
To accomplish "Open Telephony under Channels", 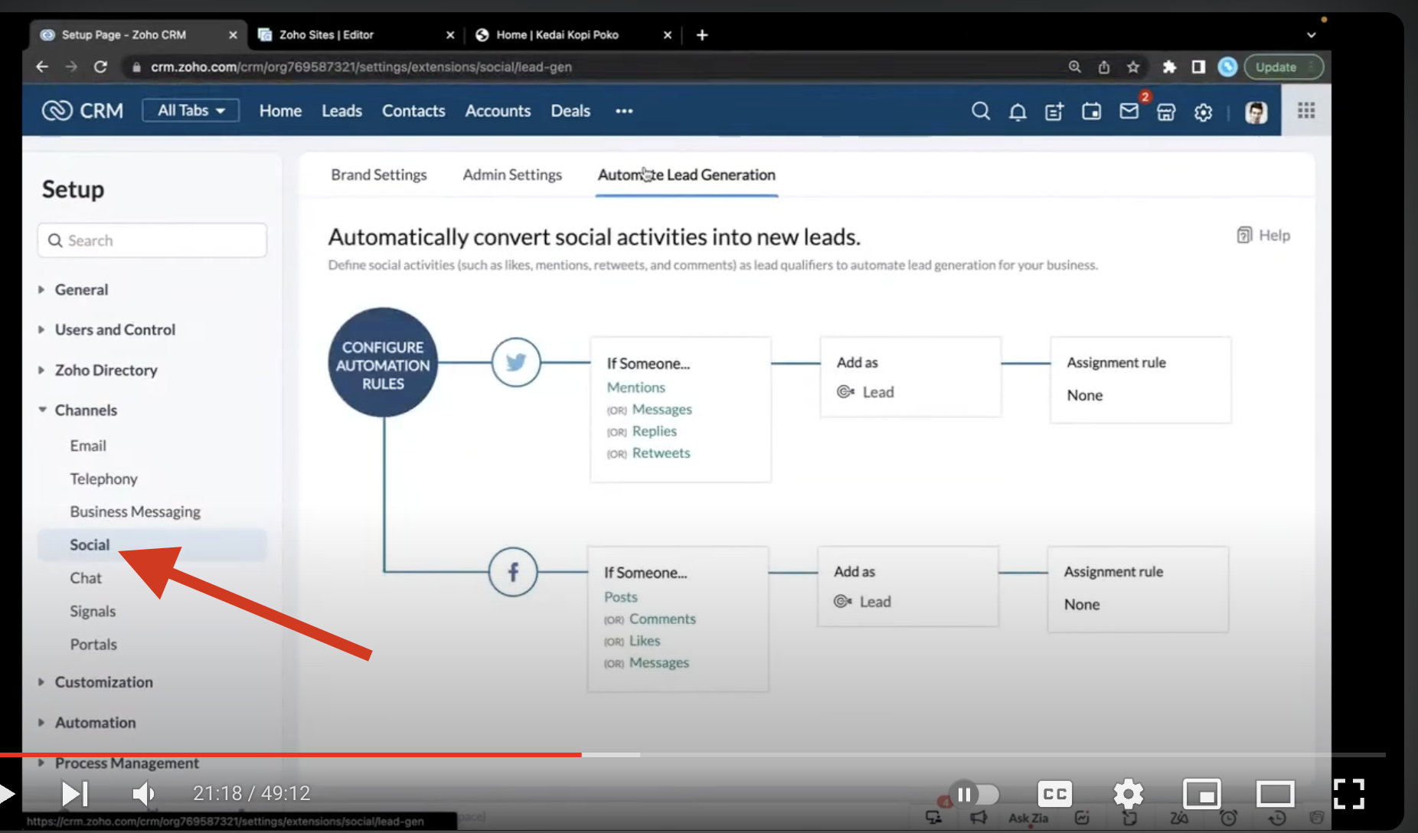I will 103,479.
